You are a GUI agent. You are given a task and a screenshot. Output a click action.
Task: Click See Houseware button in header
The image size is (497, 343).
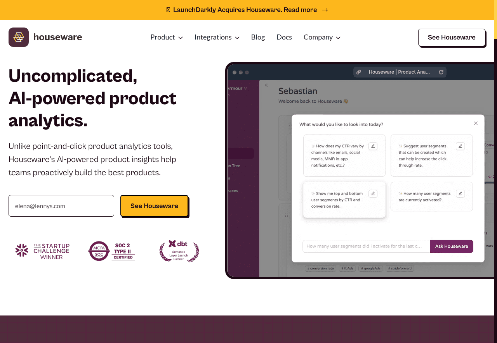tap(452, 38)
